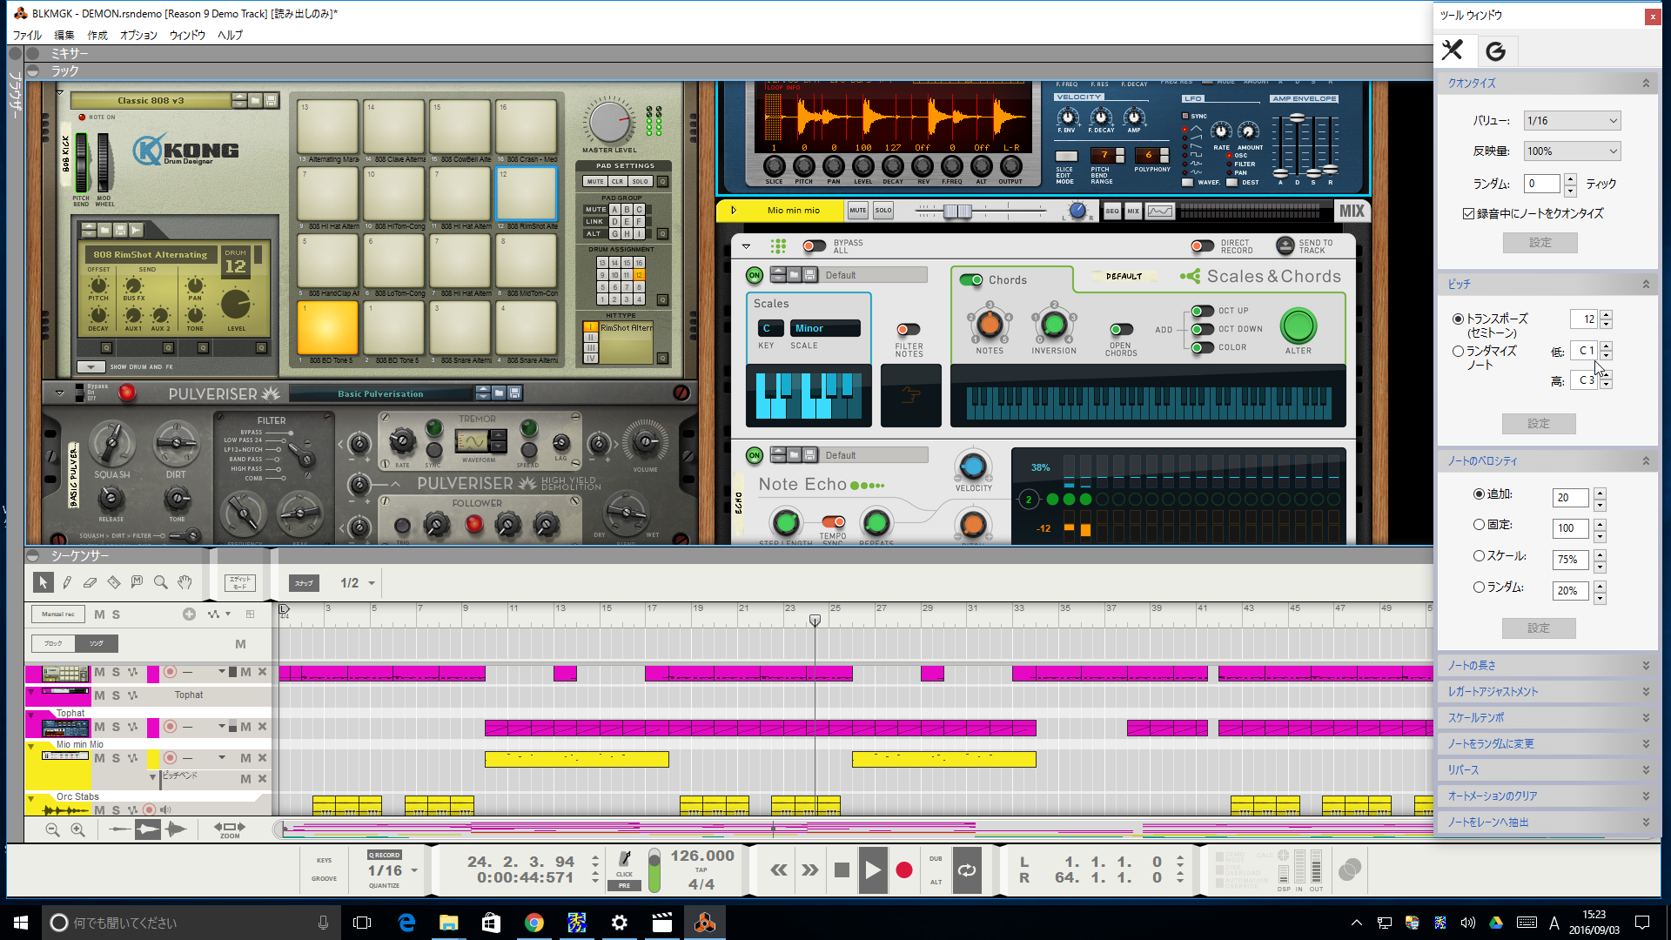The height and width of the screenshot is (940, 1671).
Task: Open the sequencer tools wrench tab
Action: pos(1453,50)
